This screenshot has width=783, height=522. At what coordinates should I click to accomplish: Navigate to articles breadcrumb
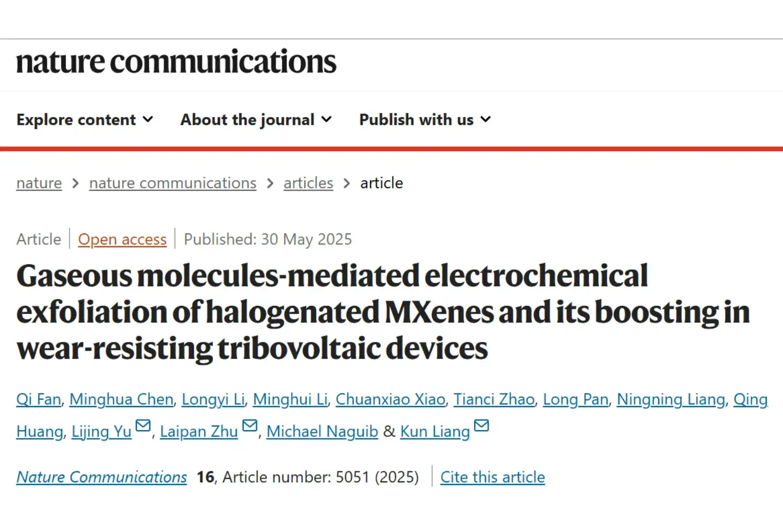click(x=308, y=183)
